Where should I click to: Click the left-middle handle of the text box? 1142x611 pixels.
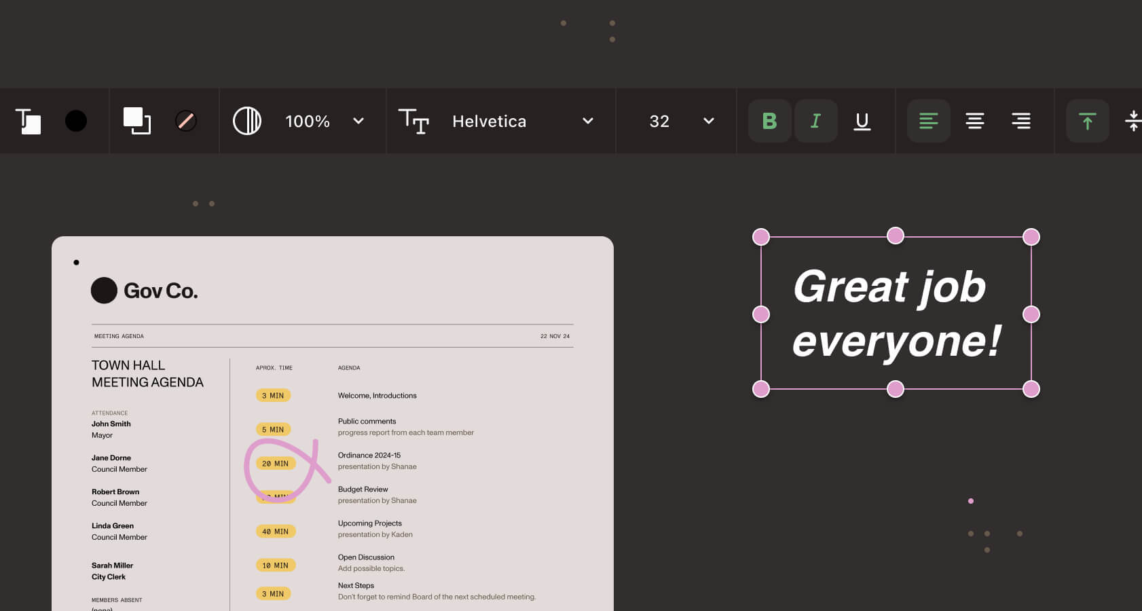pyautogui.click(x=761, y=314)
